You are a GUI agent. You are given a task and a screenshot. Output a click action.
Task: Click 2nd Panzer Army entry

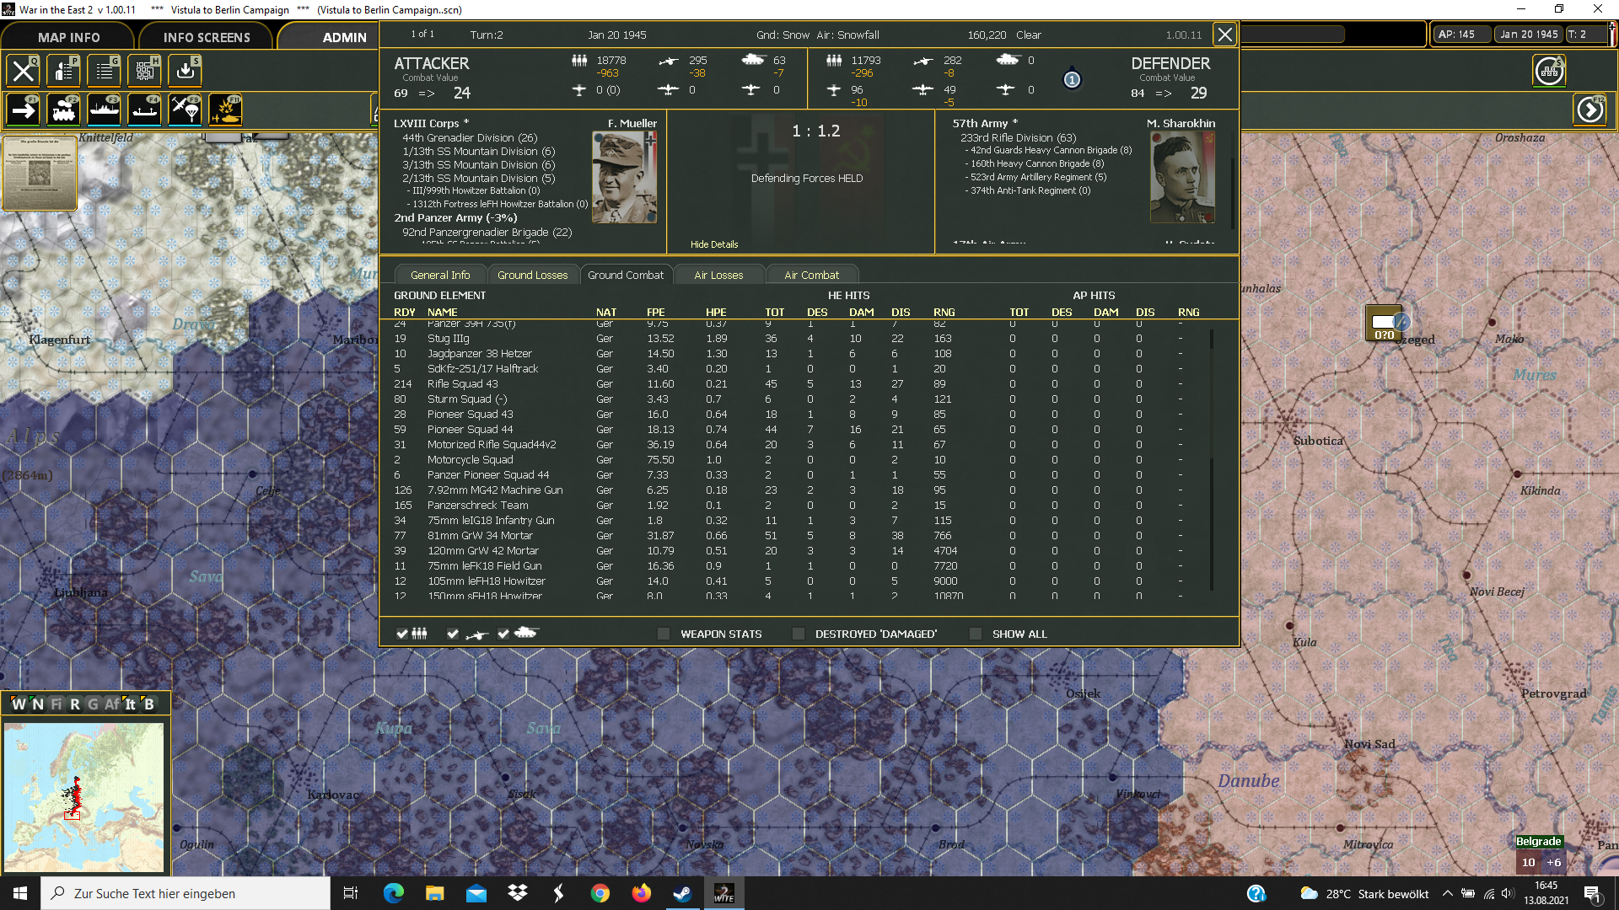tap(455, 217)
